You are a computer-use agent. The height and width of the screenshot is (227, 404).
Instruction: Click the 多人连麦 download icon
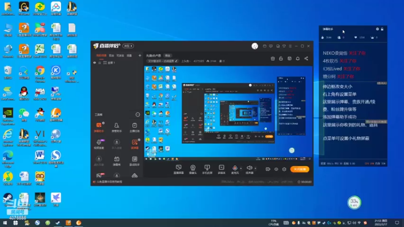click(x=117, y=142)
